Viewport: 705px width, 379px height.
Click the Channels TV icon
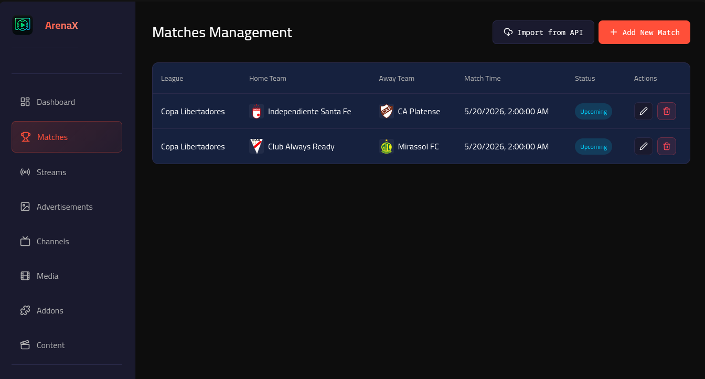[25, 241]
